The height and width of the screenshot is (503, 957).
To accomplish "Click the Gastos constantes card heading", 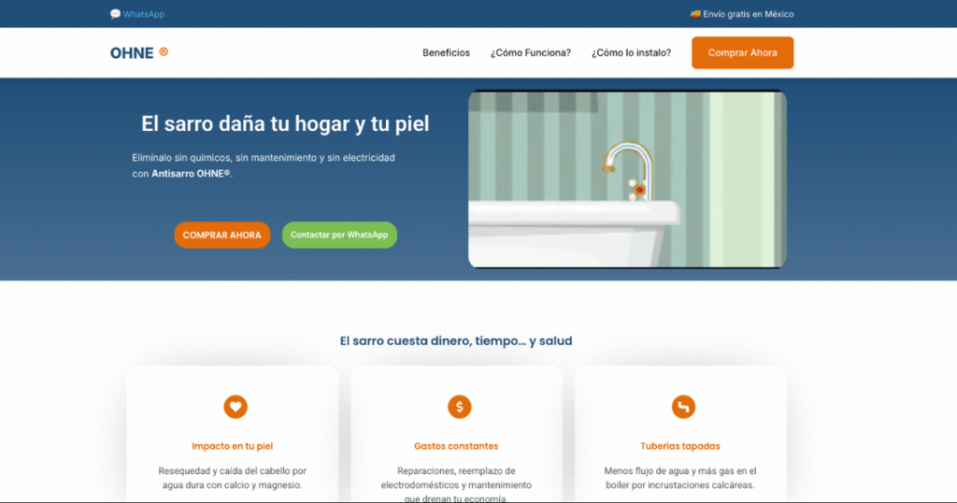I will pos(456,446).
